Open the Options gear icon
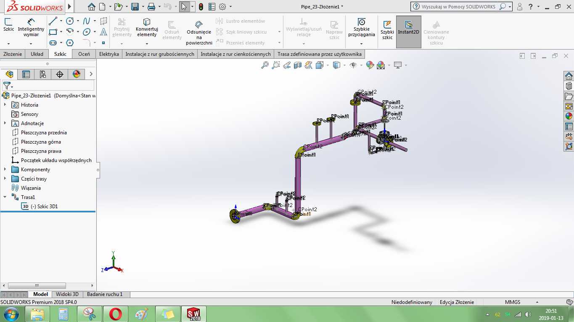The width and height of the screenshot is (574, 322). (222, 7)
